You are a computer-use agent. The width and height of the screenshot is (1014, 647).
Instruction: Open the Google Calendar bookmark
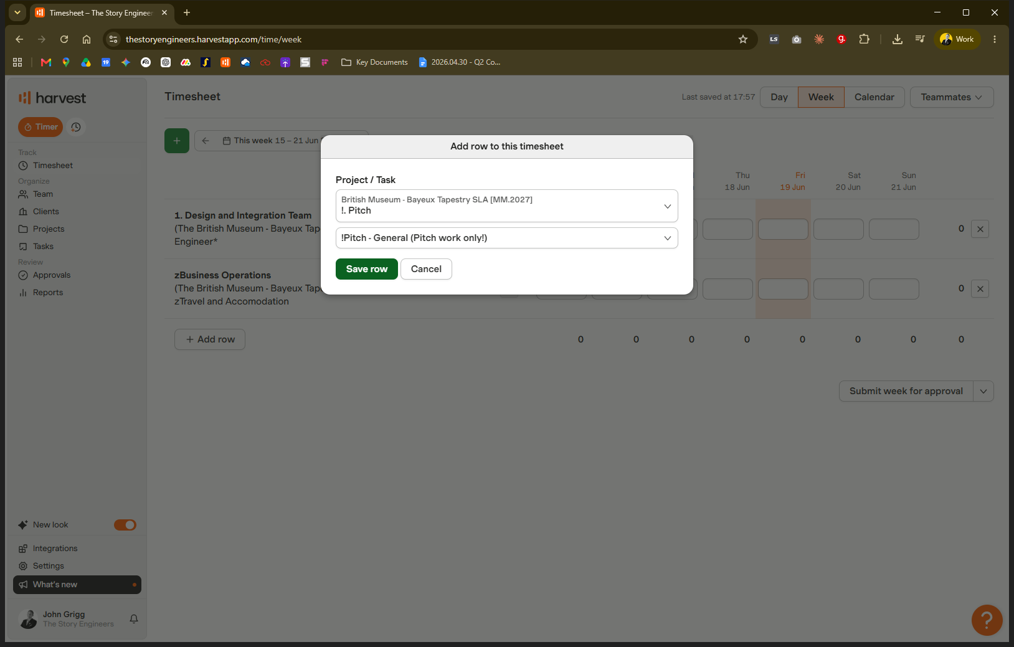[106, 62]
